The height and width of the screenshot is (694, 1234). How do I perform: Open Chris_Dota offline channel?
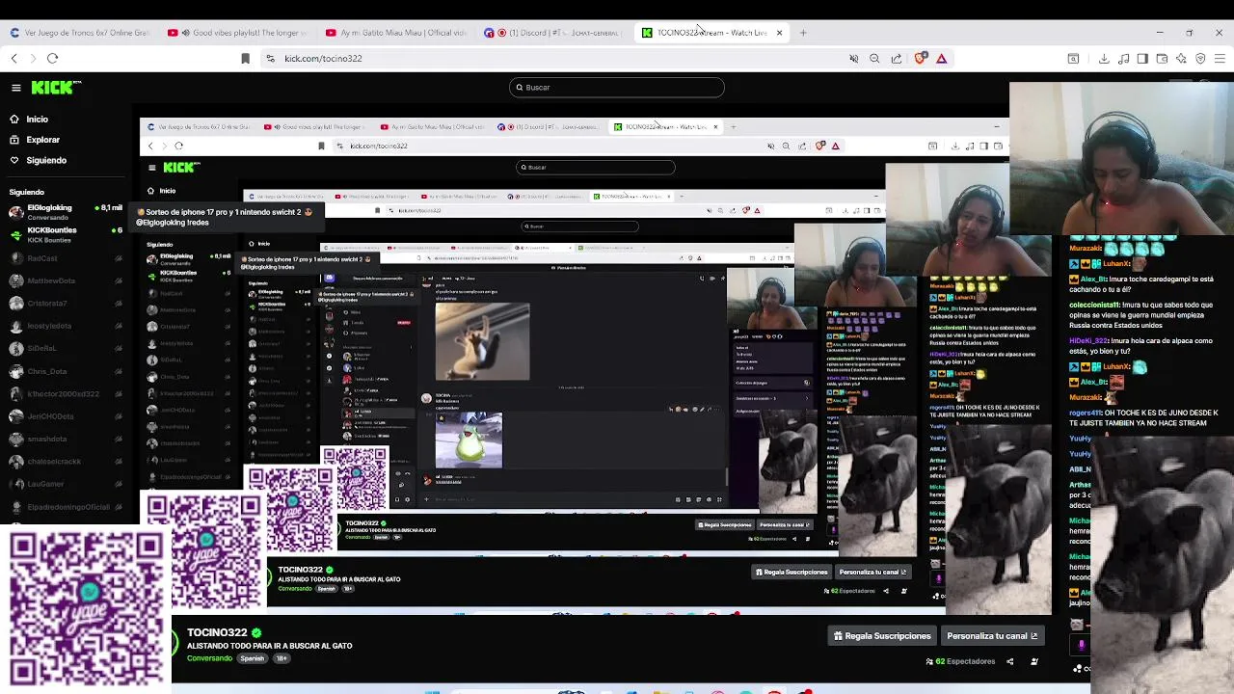[x=64, y=371]
